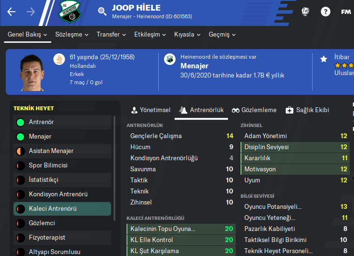The width and height of the screenshot is (354, 256).
Task: Click the search magnifier icon
Action: [102, 12]
